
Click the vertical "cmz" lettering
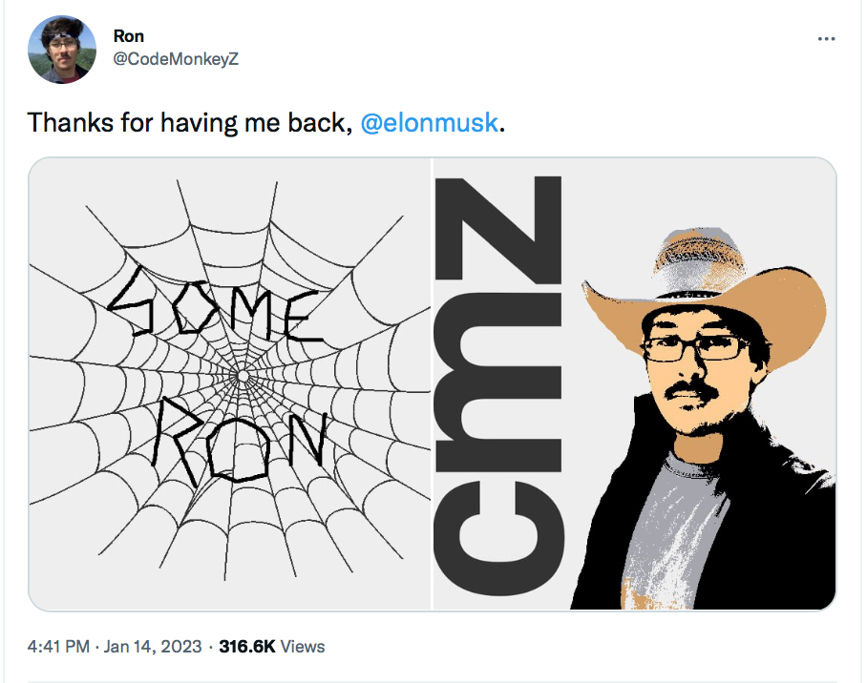(x=497, y=385)
